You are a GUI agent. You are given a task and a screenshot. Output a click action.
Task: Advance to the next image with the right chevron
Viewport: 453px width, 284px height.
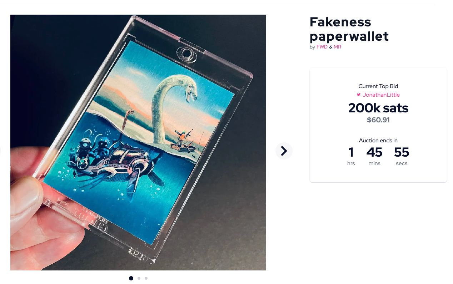pyautogui.click(x=284, y=151)
